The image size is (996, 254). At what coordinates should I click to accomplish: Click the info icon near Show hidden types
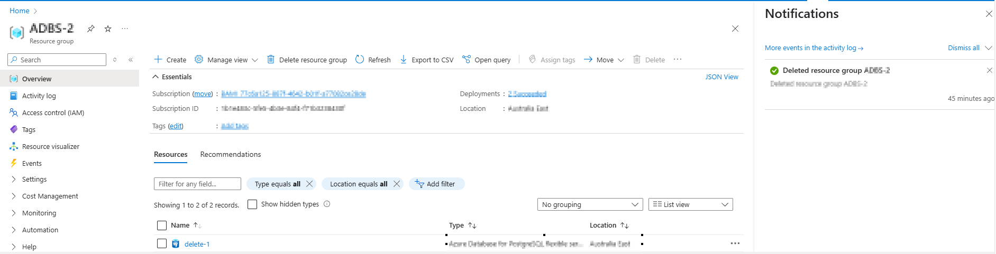coord(327,204)
